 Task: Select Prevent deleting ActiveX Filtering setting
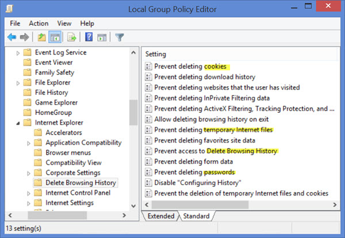click(x=244, y=109)
